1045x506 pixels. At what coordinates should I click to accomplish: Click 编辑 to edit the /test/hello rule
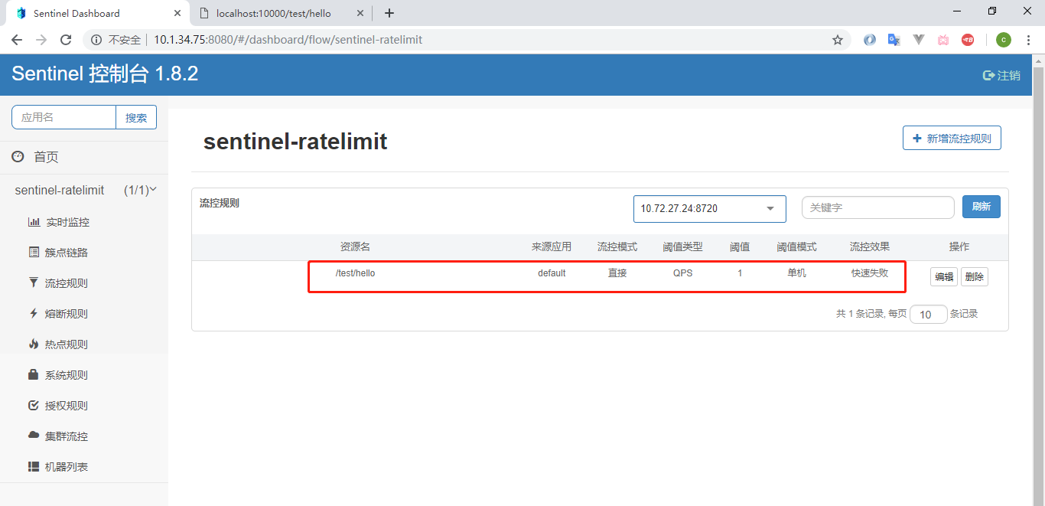(x=943, y=276)
